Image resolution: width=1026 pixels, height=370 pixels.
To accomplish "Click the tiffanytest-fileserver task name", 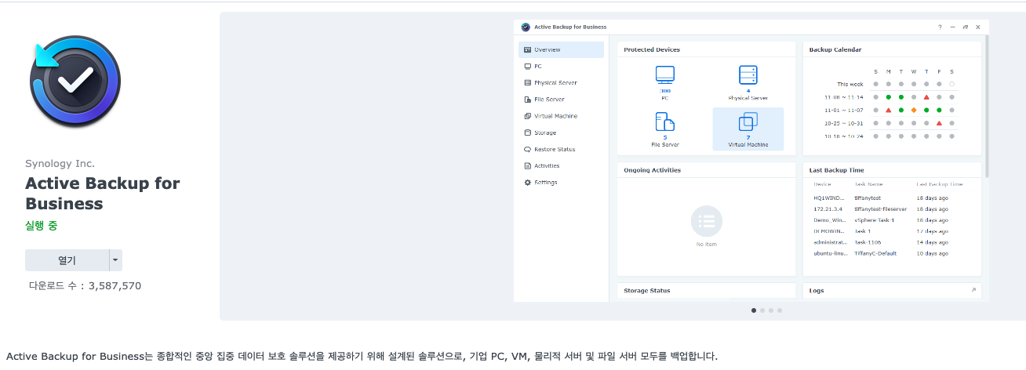I will click(880, 209).
